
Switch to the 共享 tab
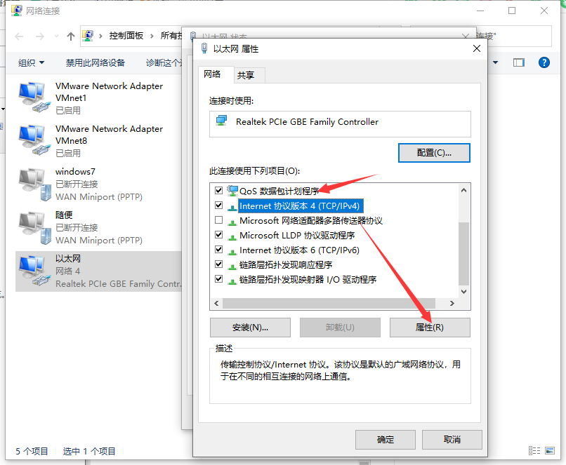click(246, 75)
